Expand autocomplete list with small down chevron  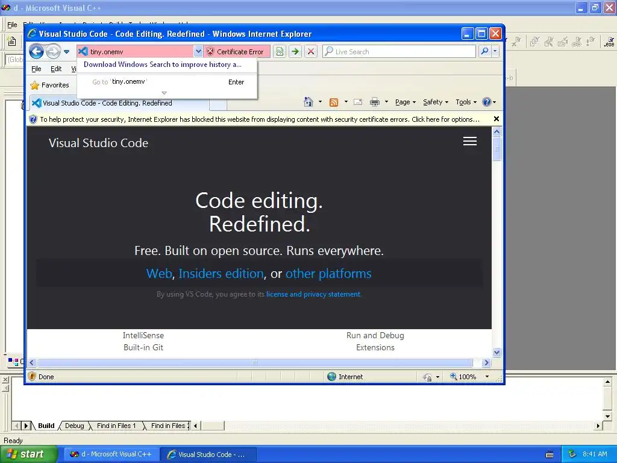[x=164, y=93]
